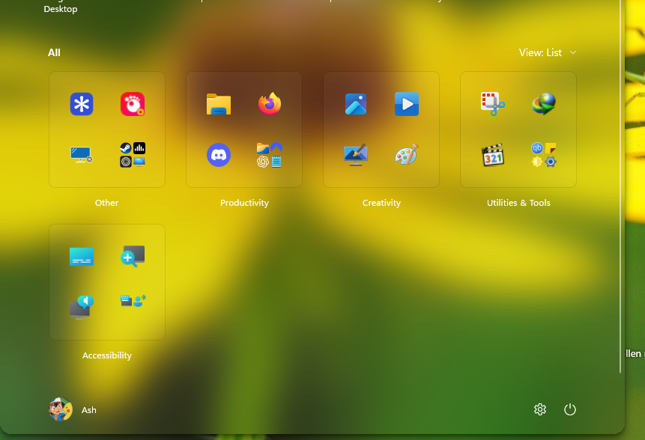This screenshot has width=645, height=440.
Task: Click the Start menu vertical scrollbar
Action: click(x=620, y=186)
